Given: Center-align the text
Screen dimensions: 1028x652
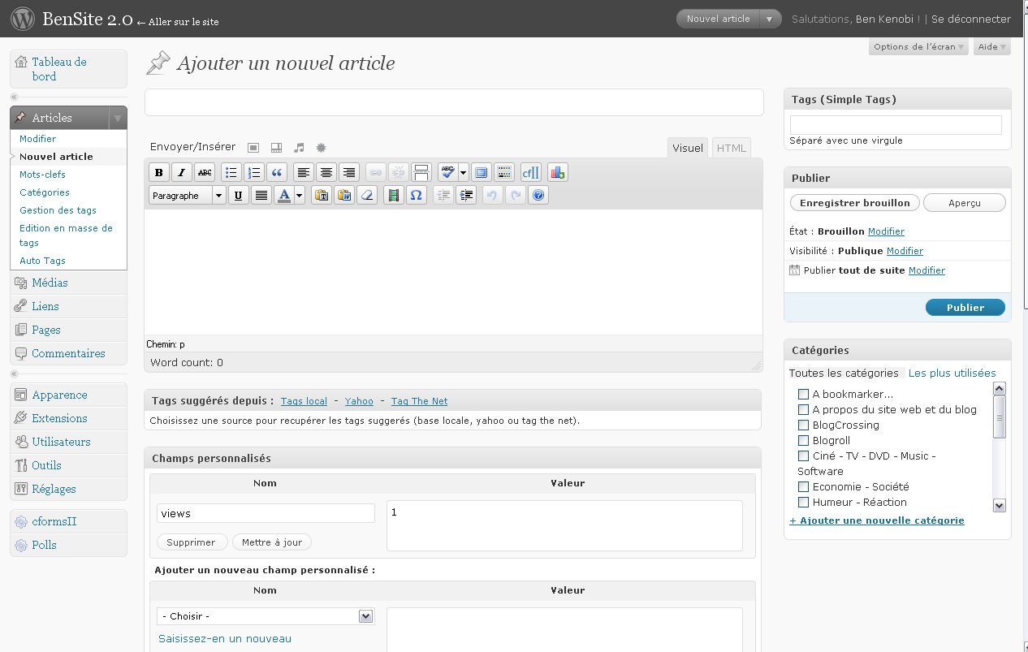Looking at the screenshot, I should point(326,172).
